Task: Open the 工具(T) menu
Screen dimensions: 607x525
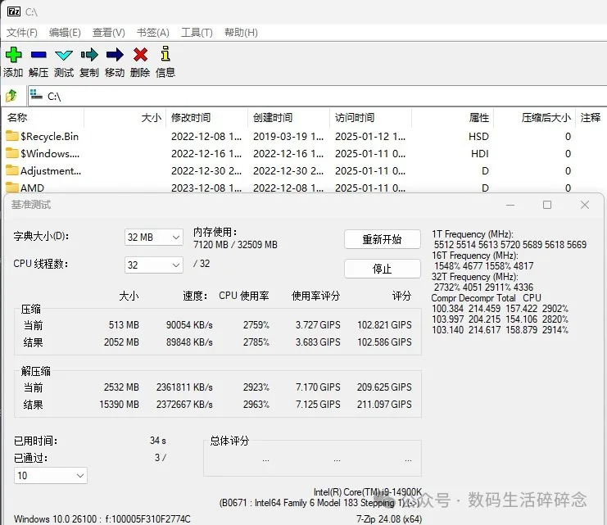Action: (197, 33)
